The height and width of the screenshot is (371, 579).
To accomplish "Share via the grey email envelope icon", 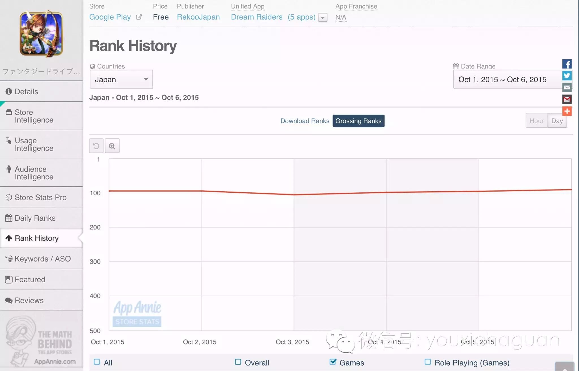I will tap(567, 87).
